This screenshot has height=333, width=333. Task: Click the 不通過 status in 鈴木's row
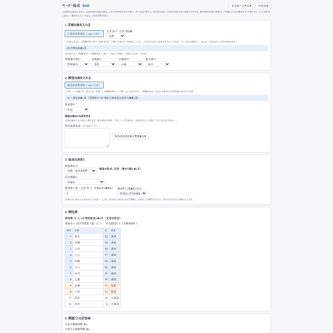pos(115,298)
